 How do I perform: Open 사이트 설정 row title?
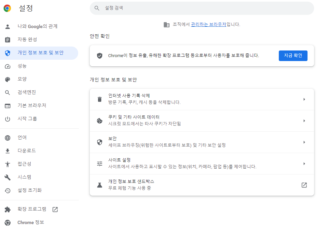pos(119,160)
